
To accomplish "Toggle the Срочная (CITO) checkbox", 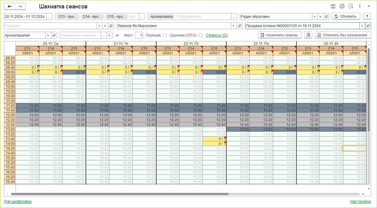I will click(201, 35).
